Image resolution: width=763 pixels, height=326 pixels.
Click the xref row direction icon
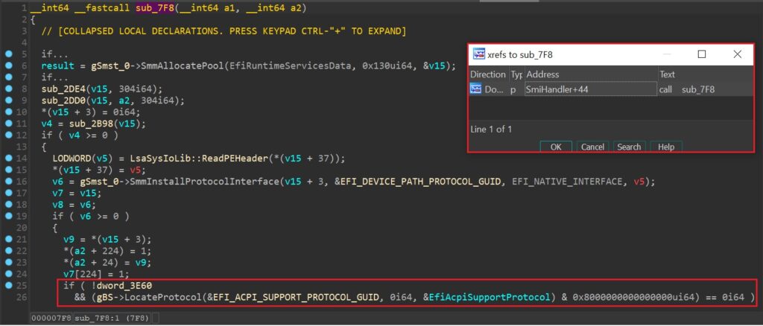click(475, 89)
